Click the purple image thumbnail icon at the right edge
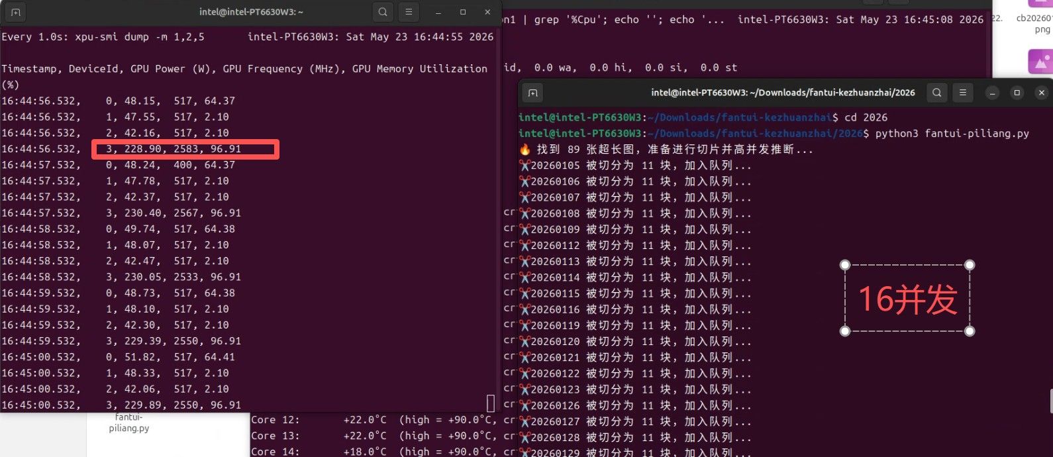The image size is (1053, 457). tap(1040, 62)
